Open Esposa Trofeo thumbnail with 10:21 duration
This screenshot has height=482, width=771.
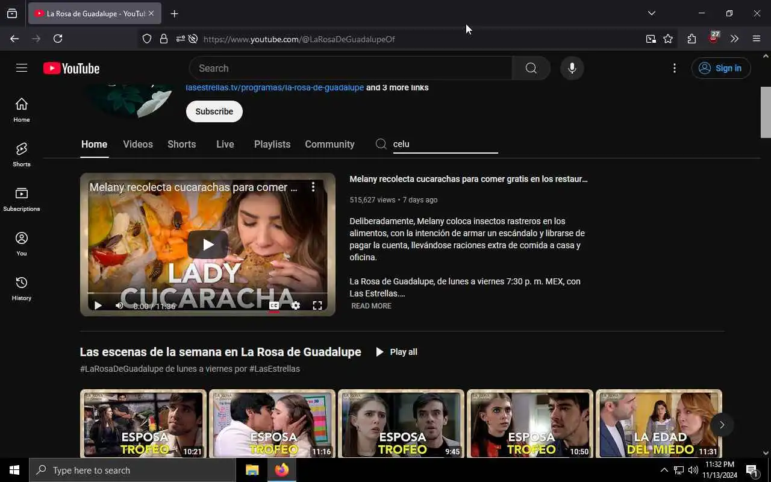click(x=143, y=424)
